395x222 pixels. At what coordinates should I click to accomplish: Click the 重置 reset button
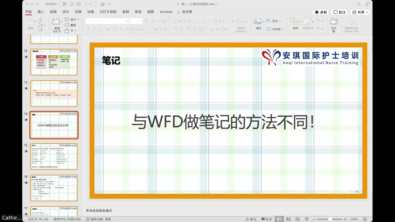click(70, 25)
